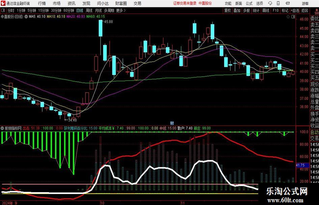Switch to the 1分钟 period tab
The image size is (319, 205).
click(21, 10)
